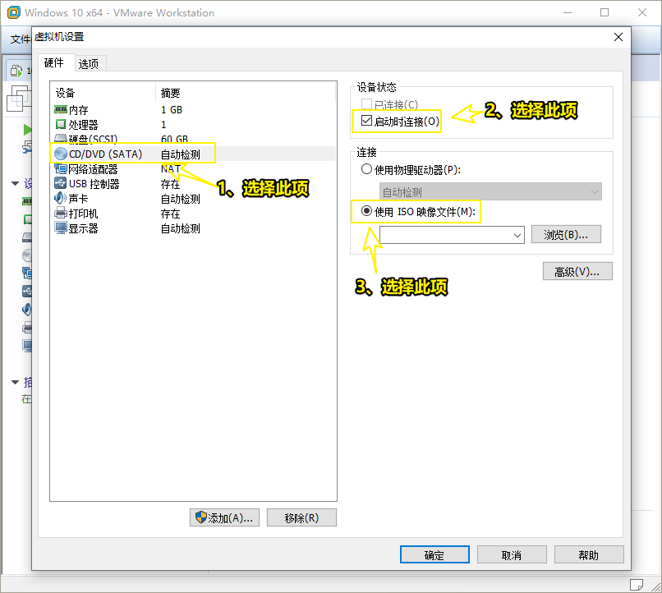Click the 移除(R) button
The width and height of the screenshot is (662, 593).
pyautogui.click(x=301, y=517)
